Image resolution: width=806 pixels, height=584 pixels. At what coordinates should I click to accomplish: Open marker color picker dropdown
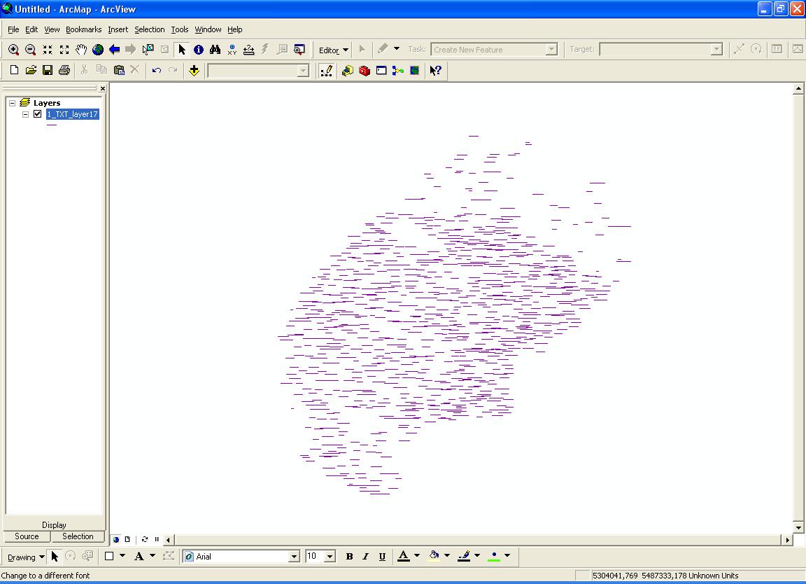507,556
